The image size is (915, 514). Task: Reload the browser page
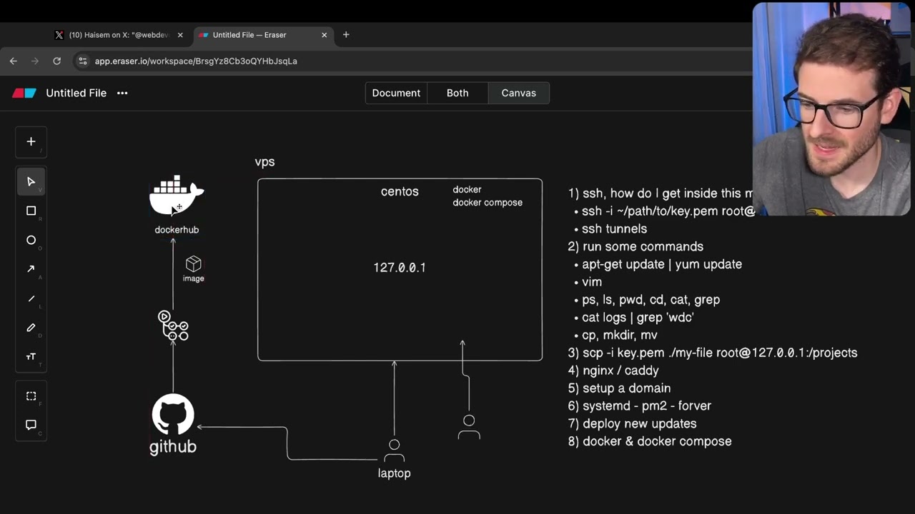coord(56,61)
